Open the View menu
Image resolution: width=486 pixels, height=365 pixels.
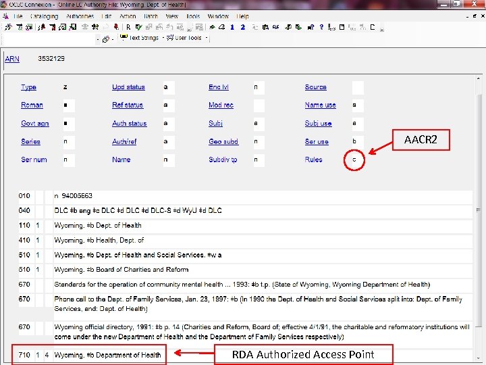(x=171, y=16)
